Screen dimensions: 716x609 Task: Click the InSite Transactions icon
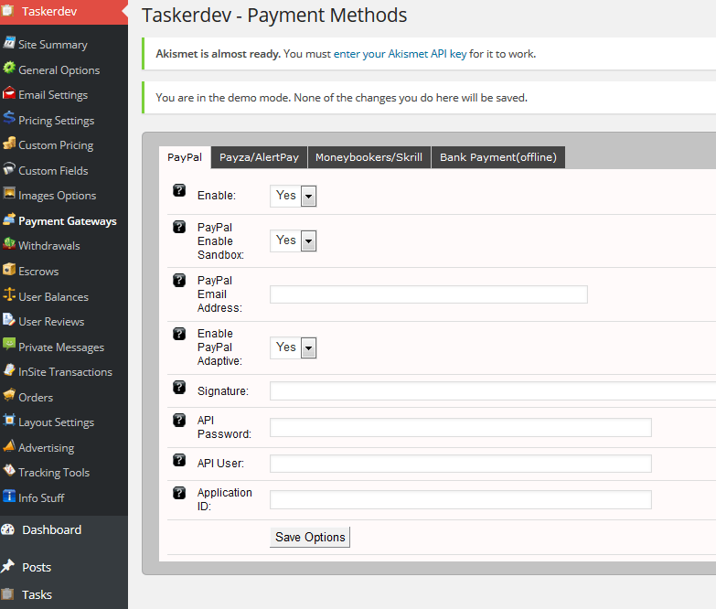9,369
